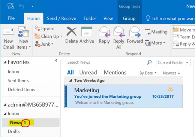Select the account's Inbox folder name
This screenshot has width=195, height=137.
(x=13, y=113)
